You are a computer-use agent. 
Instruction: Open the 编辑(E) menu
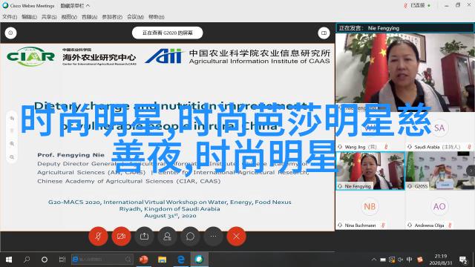[29, 17]
